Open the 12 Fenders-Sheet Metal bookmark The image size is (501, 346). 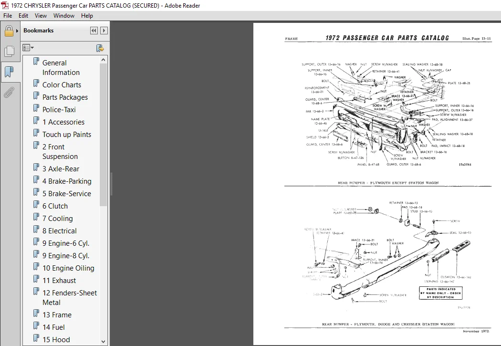click(70, 298)
